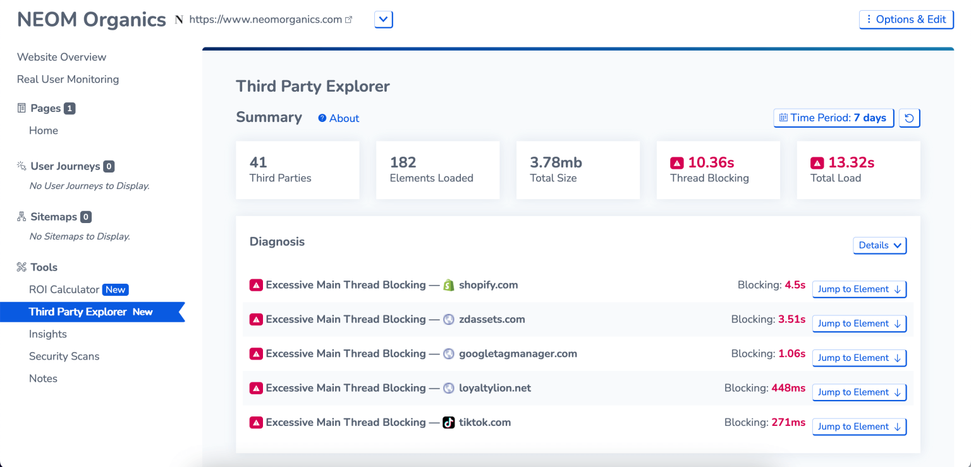Go to Real User Monitoring
This screenshot has width=971, height=467.
pyautogui.click(x=68, y=79)
